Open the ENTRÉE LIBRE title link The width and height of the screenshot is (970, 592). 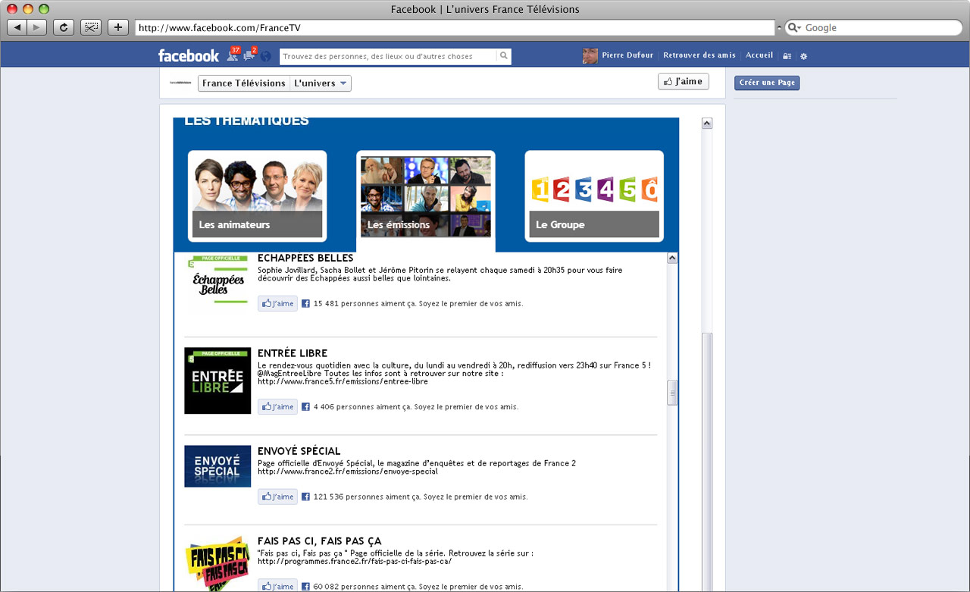pyautogui.click(x=293, y=353)
